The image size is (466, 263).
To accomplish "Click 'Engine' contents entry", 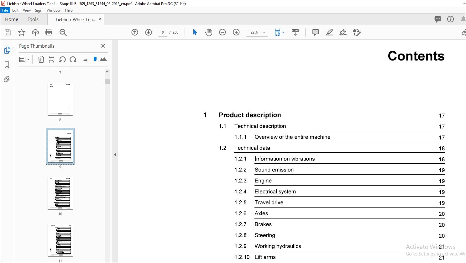I will pyautogui.click(x=263, y=181).
